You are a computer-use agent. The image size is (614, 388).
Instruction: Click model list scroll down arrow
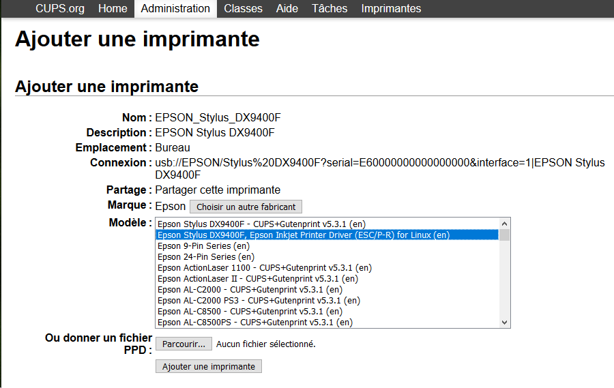(x=504, y=323)
